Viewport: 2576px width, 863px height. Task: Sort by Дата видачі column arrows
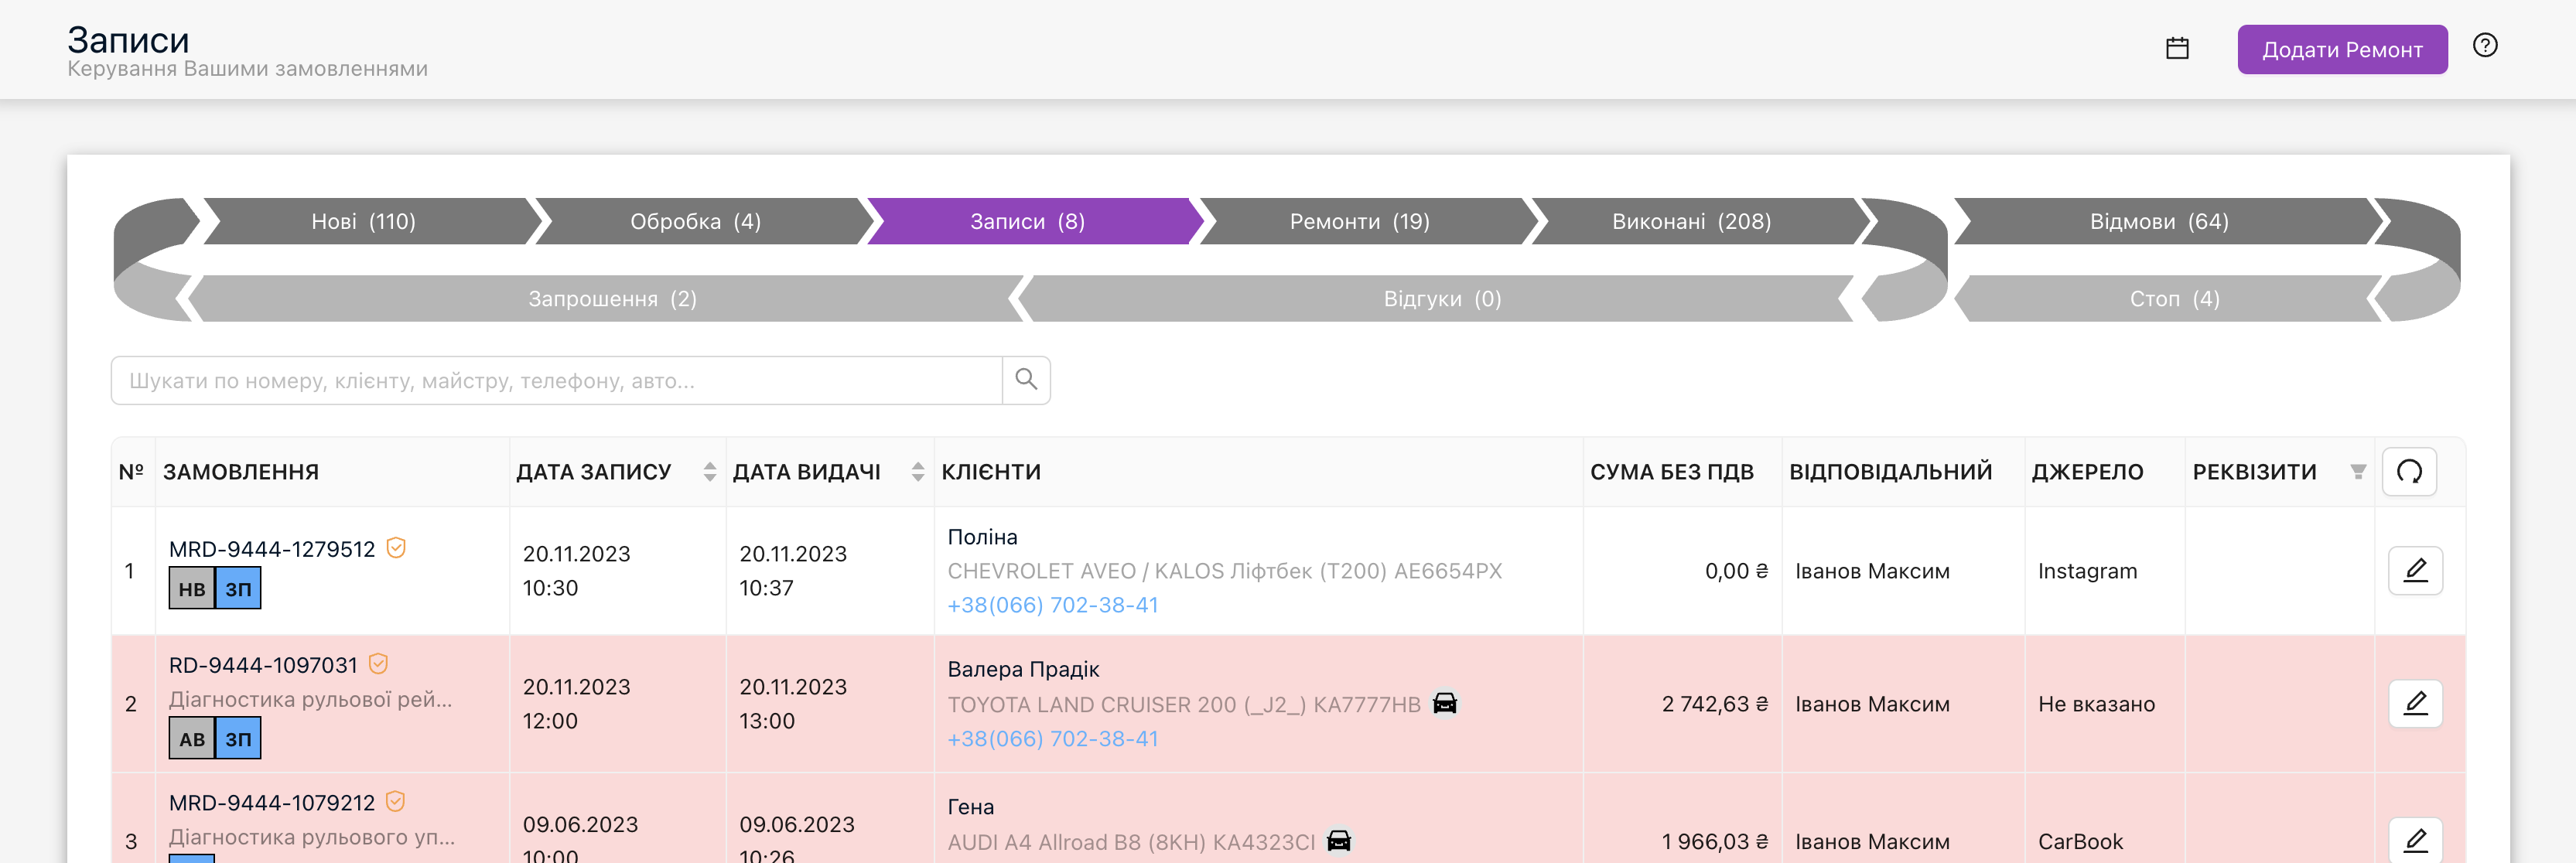918,471
